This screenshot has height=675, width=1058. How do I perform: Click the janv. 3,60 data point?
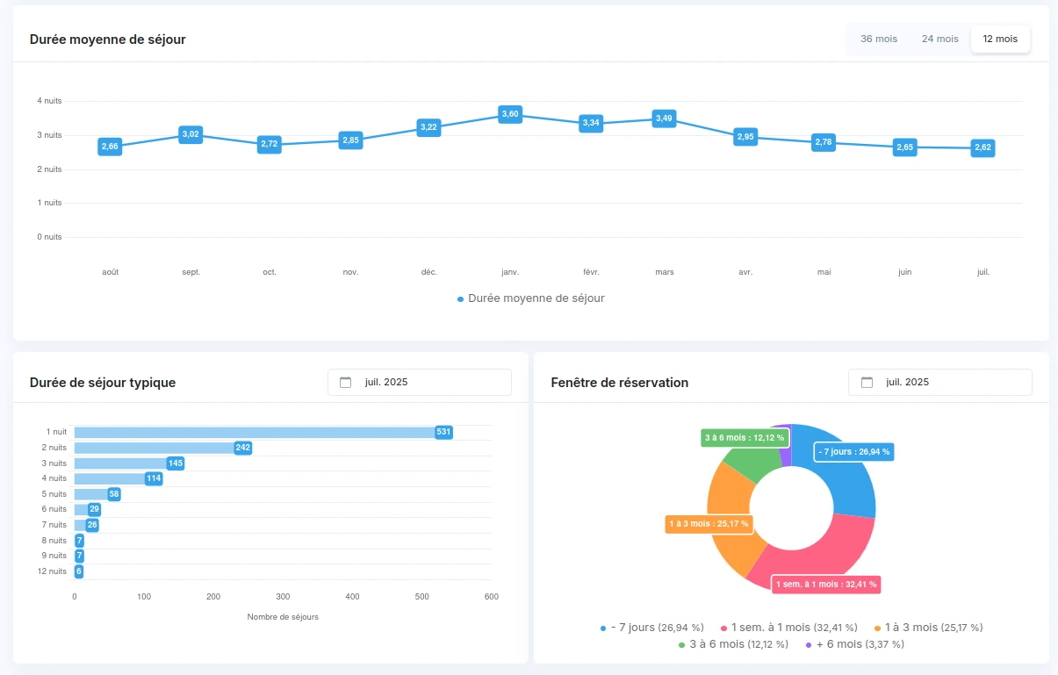click(x=510, y=114)
